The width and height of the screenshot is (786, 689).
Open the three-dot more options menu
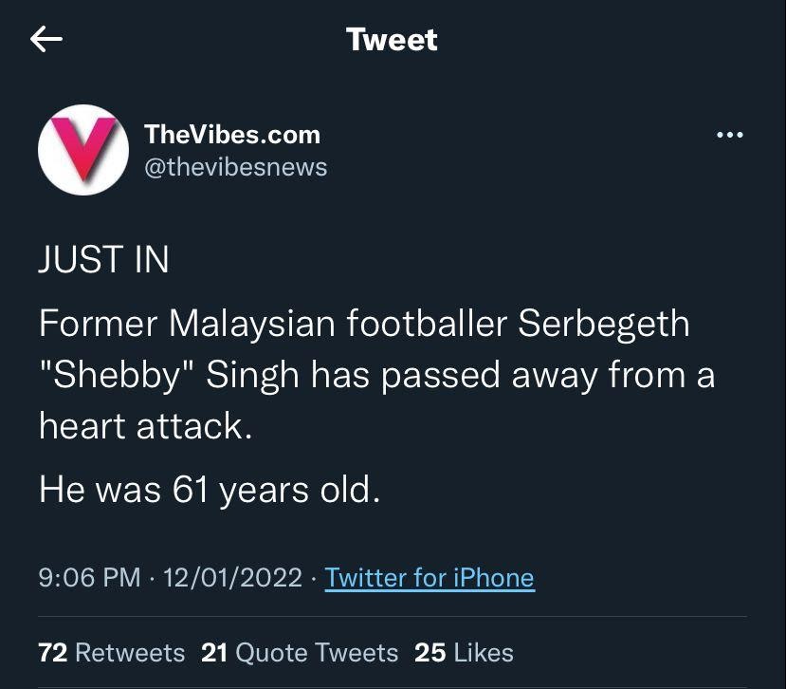point(729,136)
